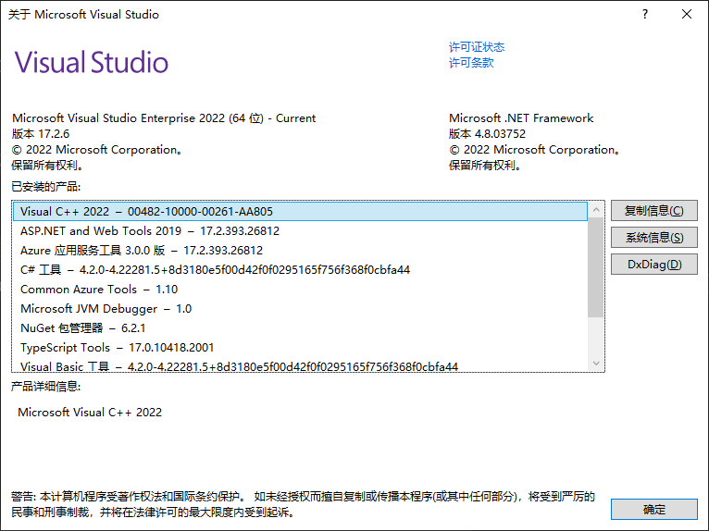Select the NuGet 包管理器 row

tap(300, 328)
